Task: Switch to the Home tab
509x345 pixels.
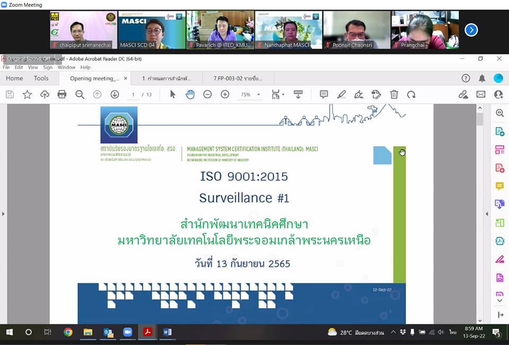Action: [x=14, y=78]
